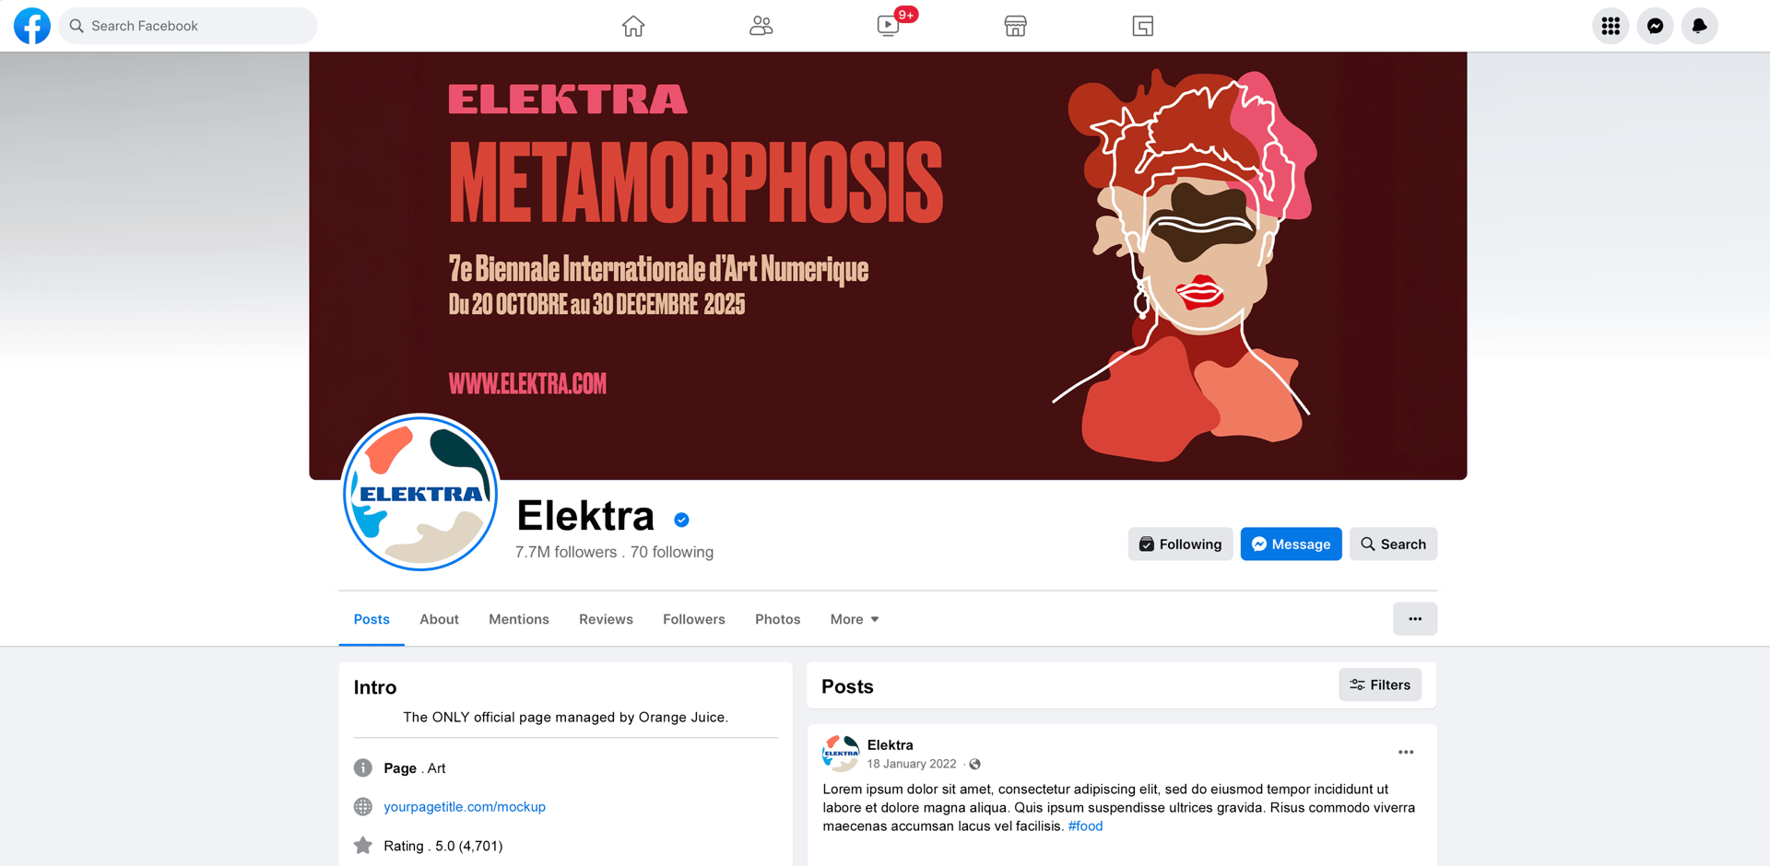Open the Friends icon in top navigation
Image resolution: width=1770 pixels, height=866 pixels.
click(x=761, y=26)
